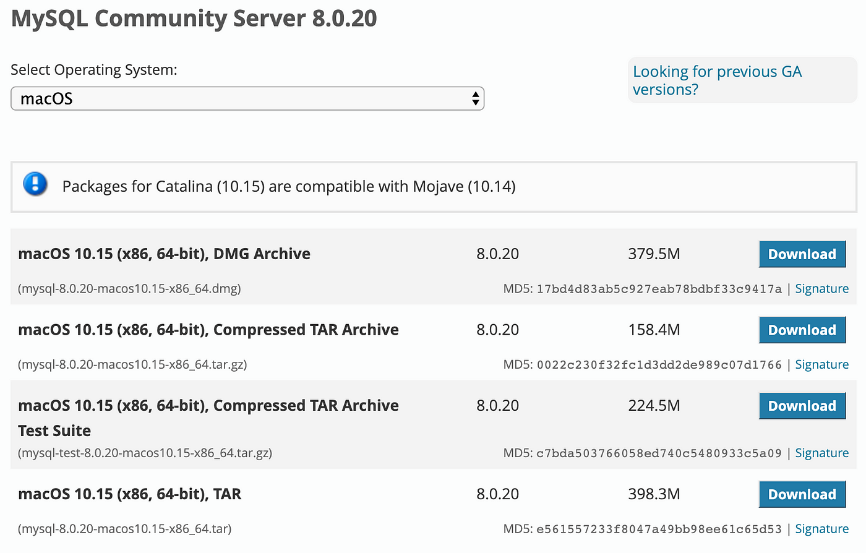Viewport: 866px width, 553px height.
Task: Click the 'MySQL Community Server 8.0.20' heading
Action: pyautogui.click(x=194, y=19)
